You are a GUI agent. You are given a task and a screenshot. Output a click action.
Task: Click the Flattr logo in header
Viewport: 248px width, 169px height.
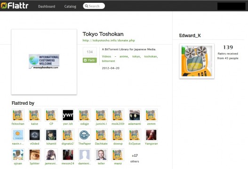15,6
